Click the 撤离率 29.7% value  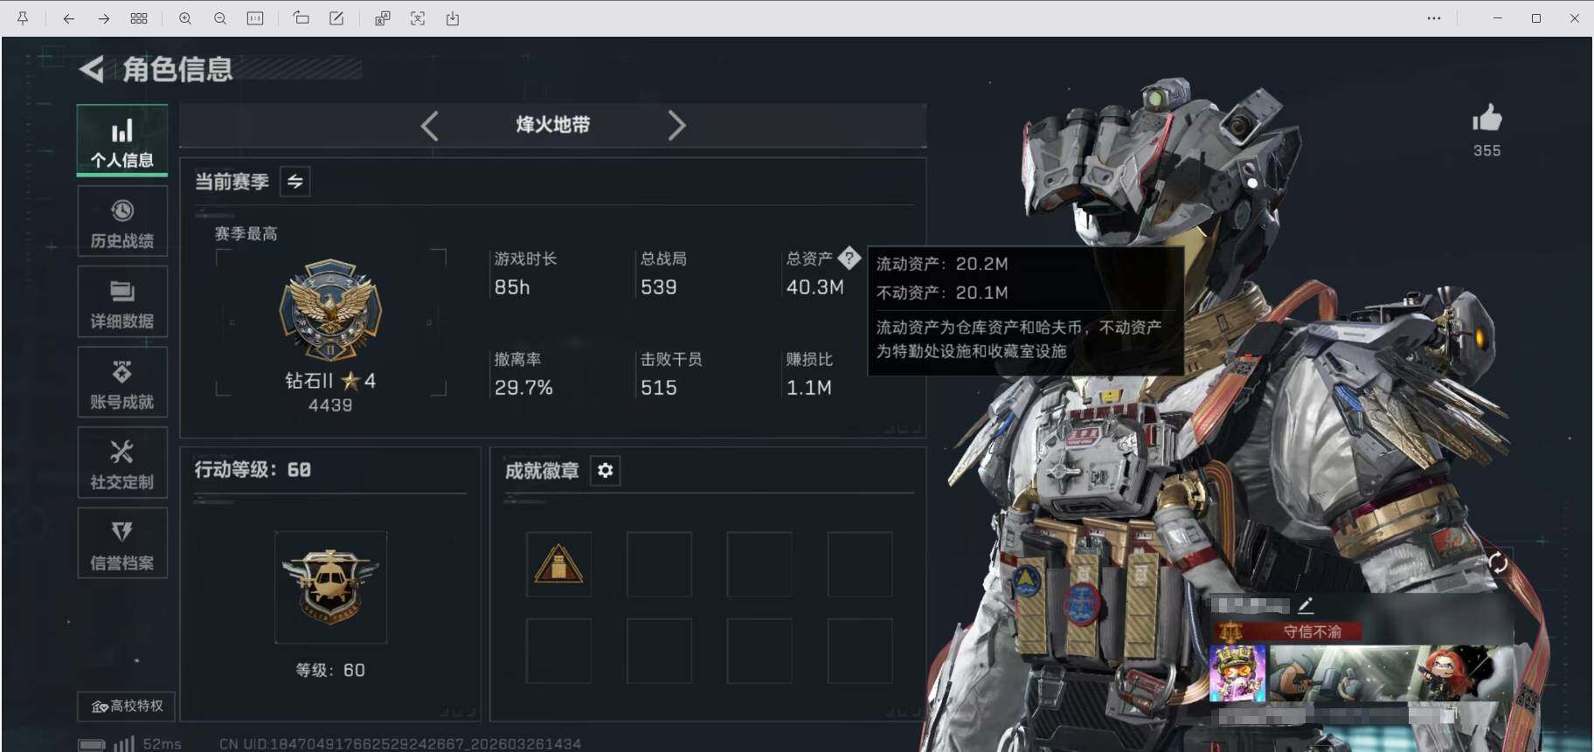click(523, 388)
